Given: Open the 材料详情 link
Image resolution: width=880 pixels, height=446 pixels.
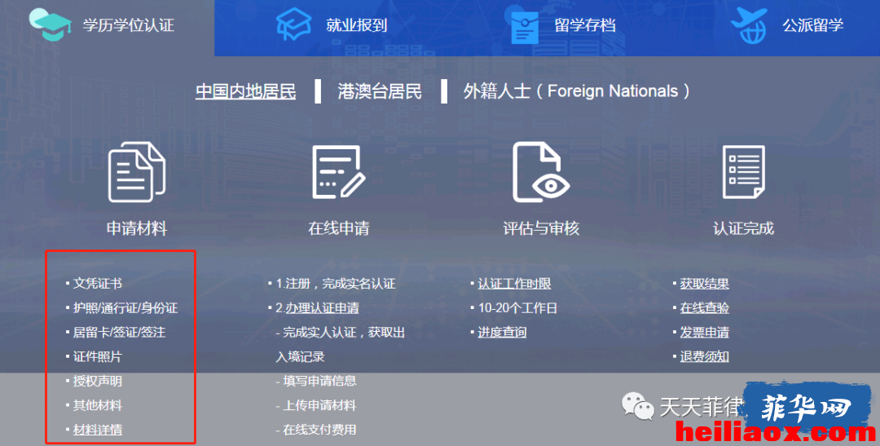Looking at the screenshot, I should point(98,430).
